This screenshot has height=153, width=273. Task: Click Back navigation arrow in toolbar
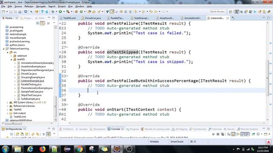[x=156, y=11]
